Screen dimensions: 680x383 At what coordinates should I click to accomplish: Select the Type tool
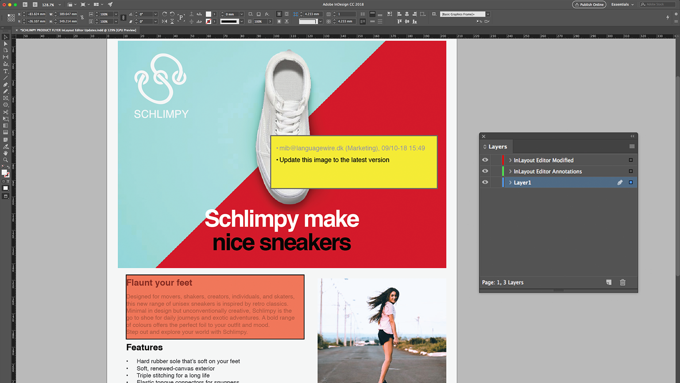[x=6, y=71]
